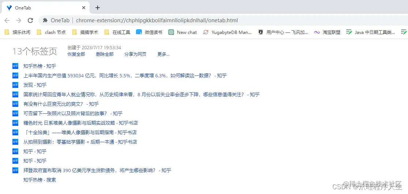Click the 创建于 2023/7/17 19:53:34 timestamp
The width and height of the screenshot is (408, 194).
pyautogui.click(x=94, y=48)
